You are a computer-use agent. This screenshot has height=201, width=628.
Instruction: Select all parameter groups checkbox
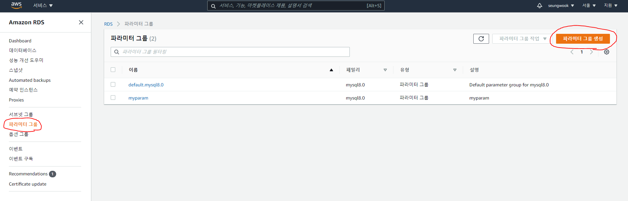coord(113,70)
